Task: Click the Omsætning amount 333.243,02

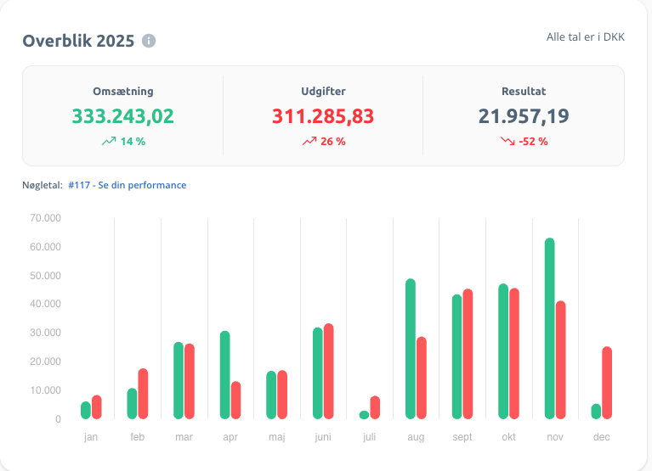Action: (x=123, y=116)
